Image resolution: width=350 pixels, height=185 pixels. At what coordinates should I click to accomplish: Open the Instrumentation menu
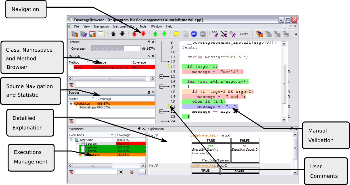[124, 26]
